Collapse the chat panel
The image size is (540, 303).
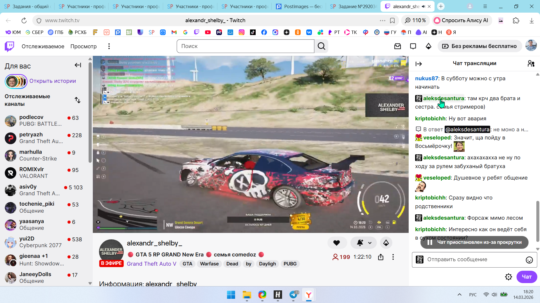pos(418,64)
